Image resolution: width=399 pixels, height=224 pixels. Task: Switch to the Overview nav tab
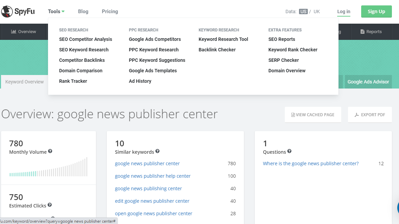click(24, 31)
